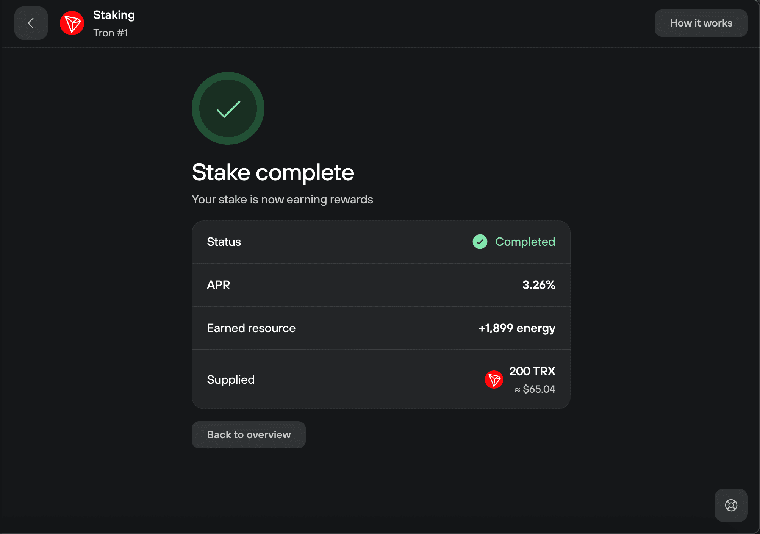Click the Earned resource label
Image resolution: width=760 pixels, height=534 pixels.
pos(251,328)
